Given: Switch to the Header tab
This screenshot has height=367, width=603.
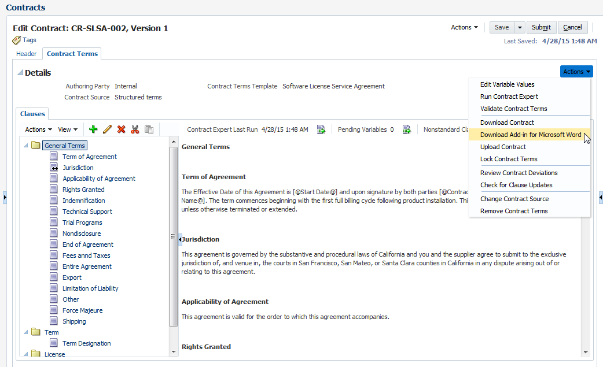Looking at the screenshot, I should (27, 54).
